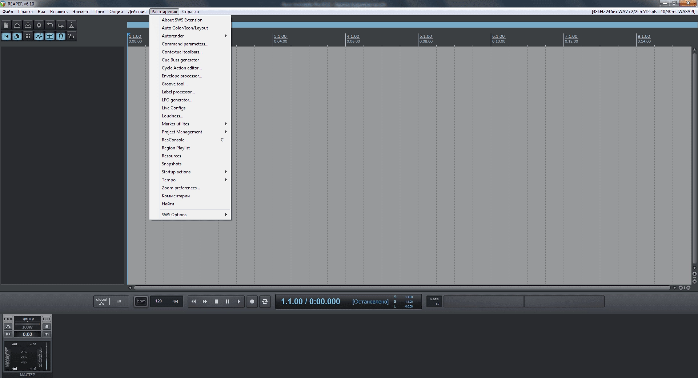Go to project start rewind button
698x378 pixels.
tap(194, 301)
